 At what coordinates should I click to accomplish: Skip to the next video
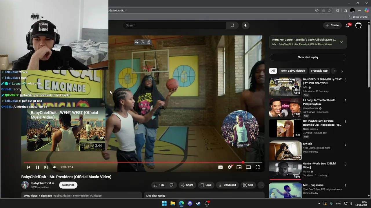tap(46, 167)
